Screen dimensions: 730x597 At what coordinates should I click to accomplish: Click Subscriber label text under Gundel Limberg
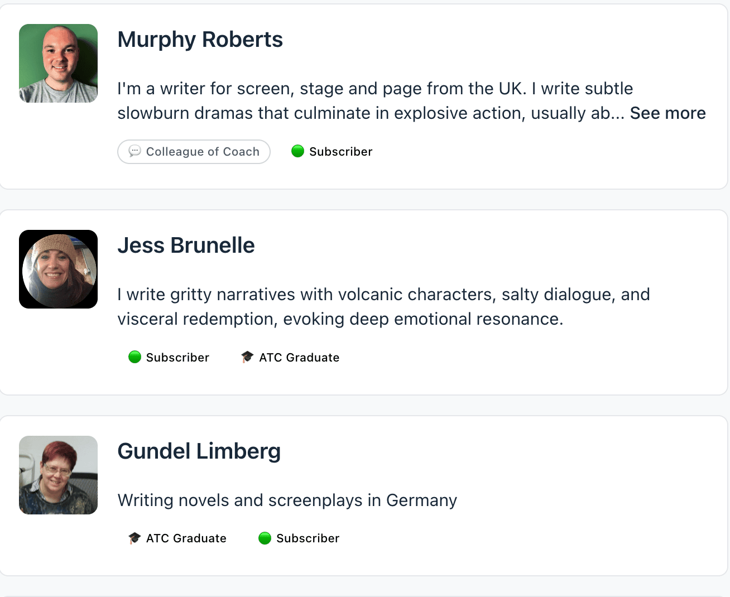click(308, 538)
